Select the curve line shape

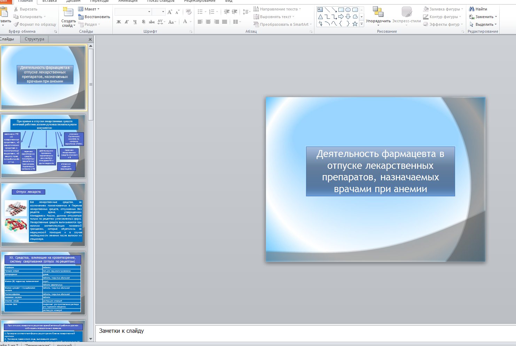[x=334, y=24]
